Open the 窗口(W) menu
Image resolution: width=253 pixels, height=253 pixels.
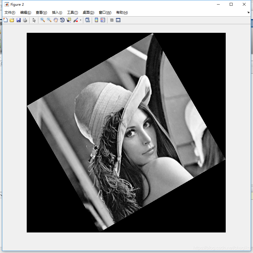tap(105, 13)
